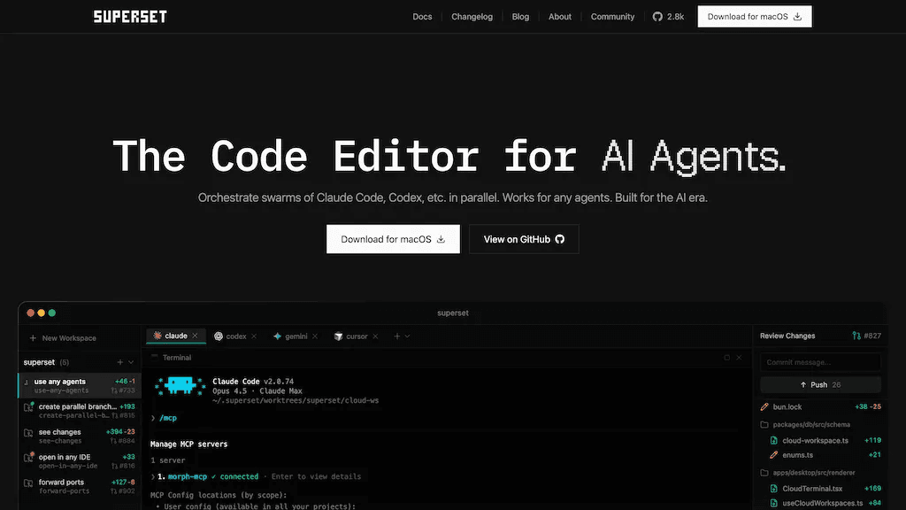
Task: Close the Terminal pane
Action: tap(739, 358)
